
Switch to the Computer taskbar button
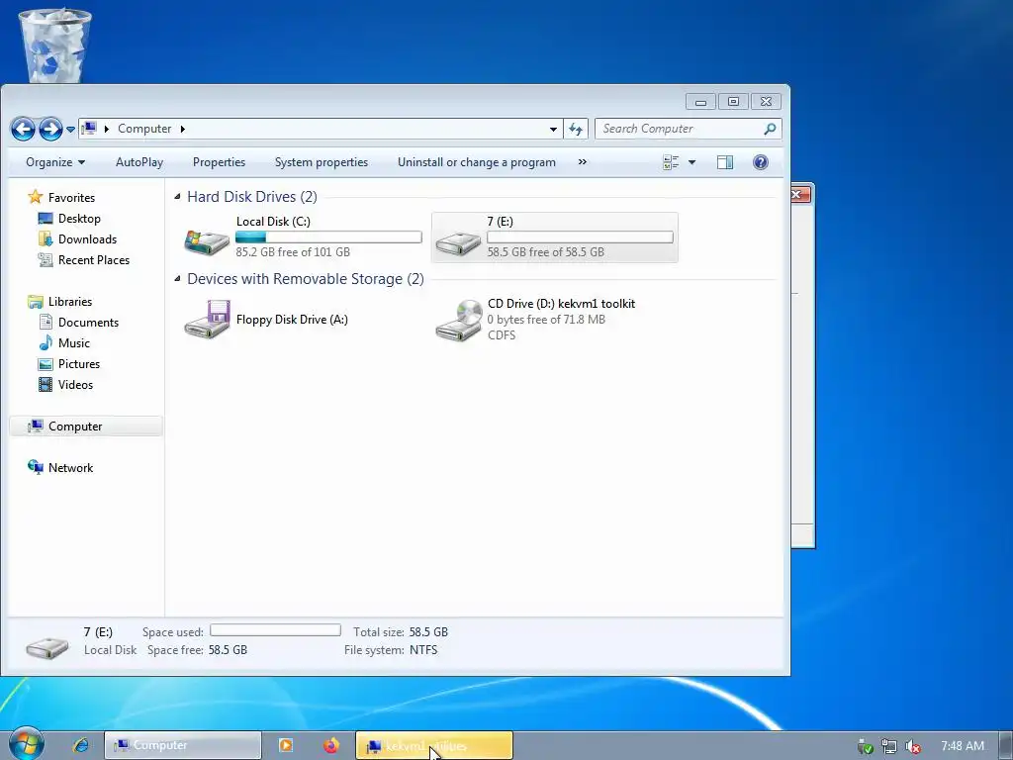pos(183,745)
